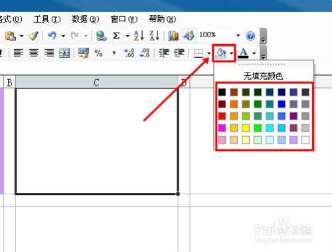The width and height of the screenshot is (332, 252).
Task: Click the Borders icon
Action: coord(198,53)
